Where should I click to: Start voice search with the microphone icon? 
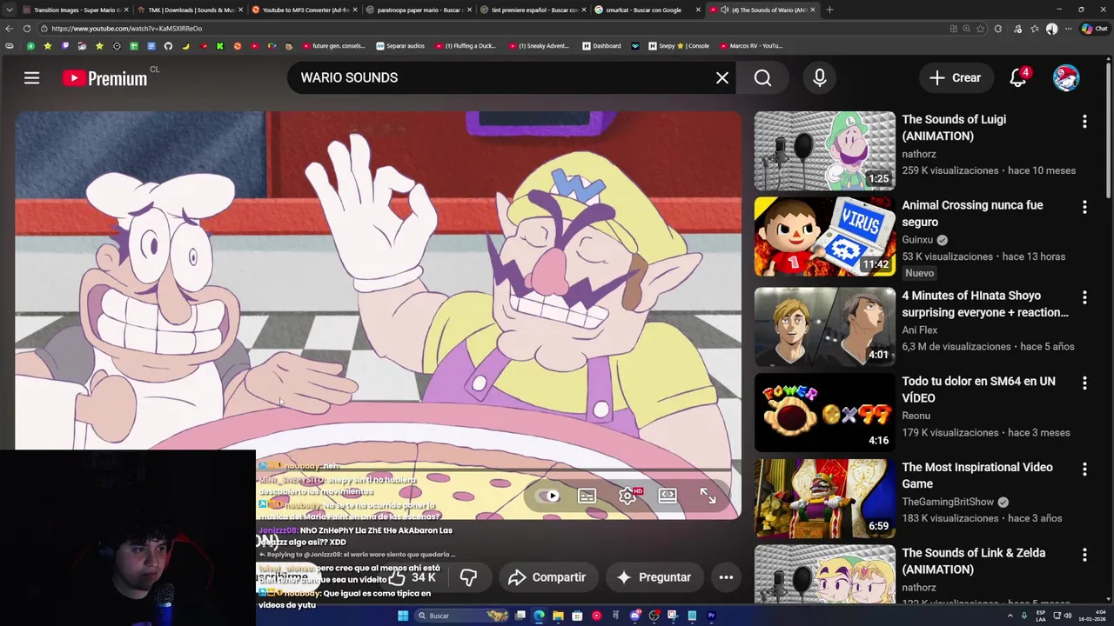point(820,78)
